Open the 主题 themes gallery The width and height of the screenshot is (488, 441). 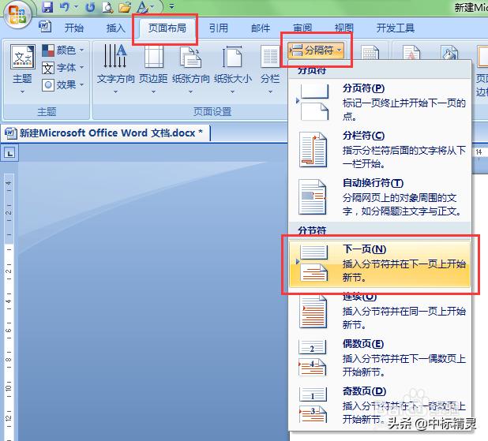click(x=22, y=69)
